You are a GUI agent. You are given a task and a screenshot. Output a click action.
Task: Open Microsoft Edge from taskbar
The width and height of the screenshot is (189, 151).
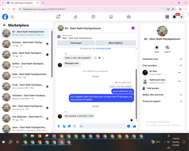tap(25, 136)
